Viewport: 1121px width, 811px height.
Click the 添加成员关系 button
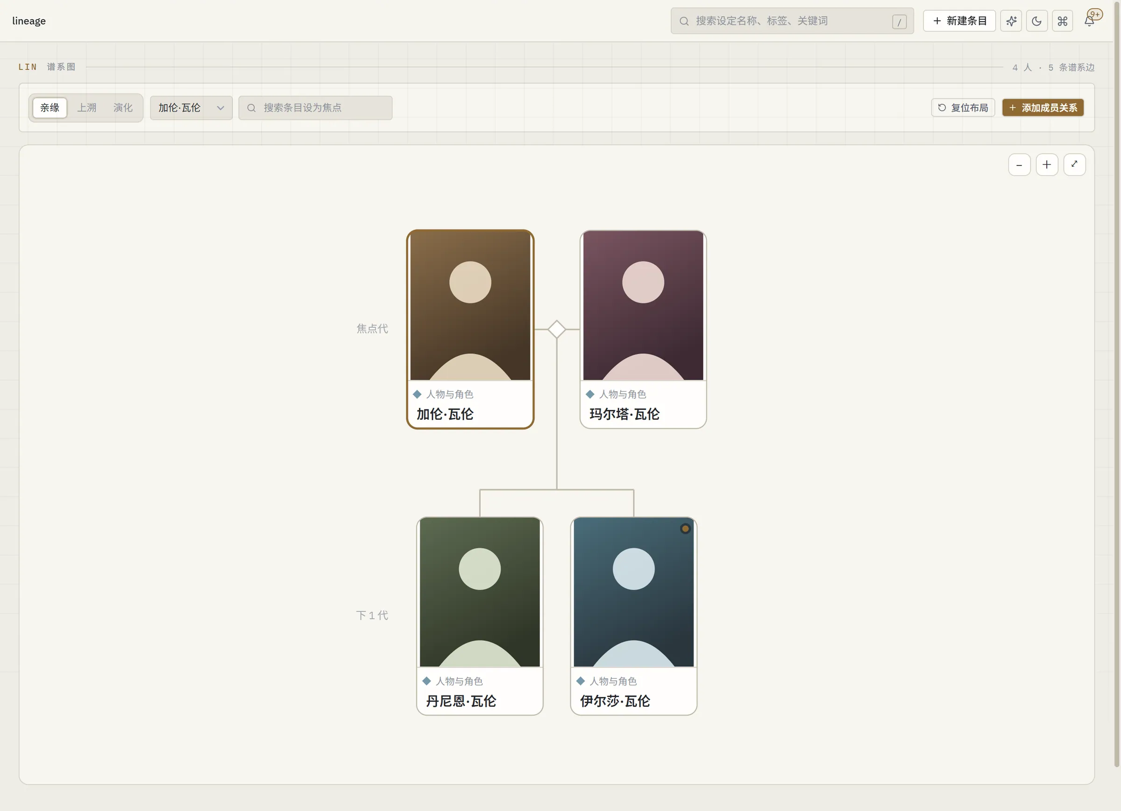[1043, 108]
